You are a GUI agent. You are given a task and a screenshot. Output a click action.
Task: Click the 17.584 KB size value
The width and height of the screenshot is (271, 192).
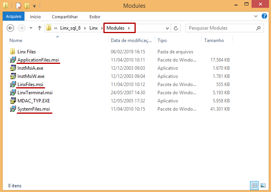click(x=220, y=60)
